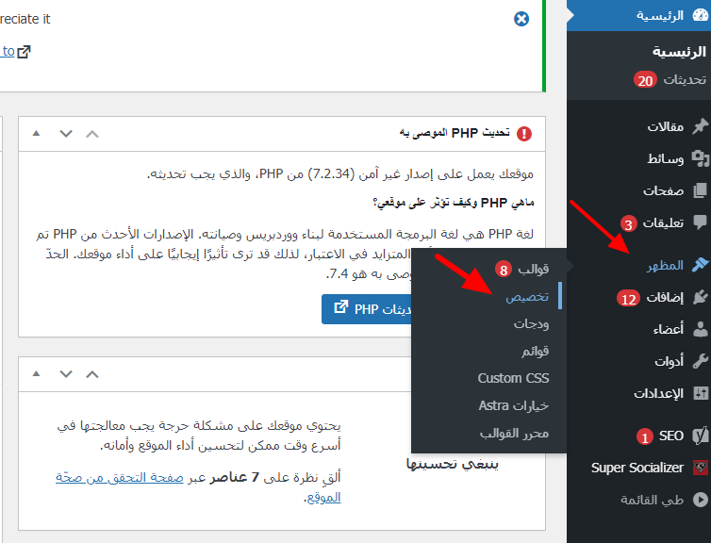The width and height of the screenshot is (711, 543).
Task: Open the الرئيسية dashboard top menu
Action: [639, 15]
